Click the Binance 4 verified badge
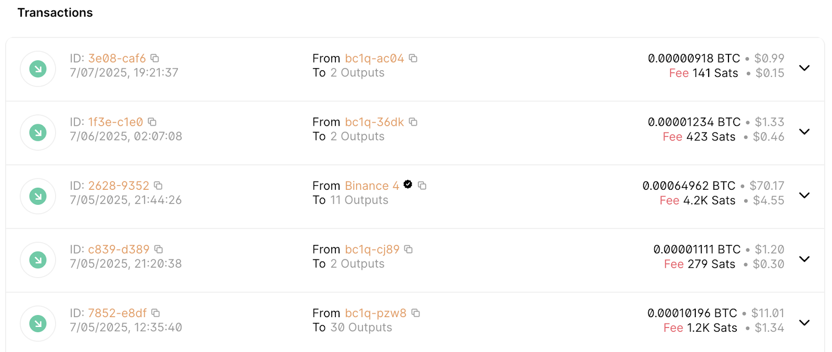Screen dimensions: 832x352 click(x=408, y=184)
